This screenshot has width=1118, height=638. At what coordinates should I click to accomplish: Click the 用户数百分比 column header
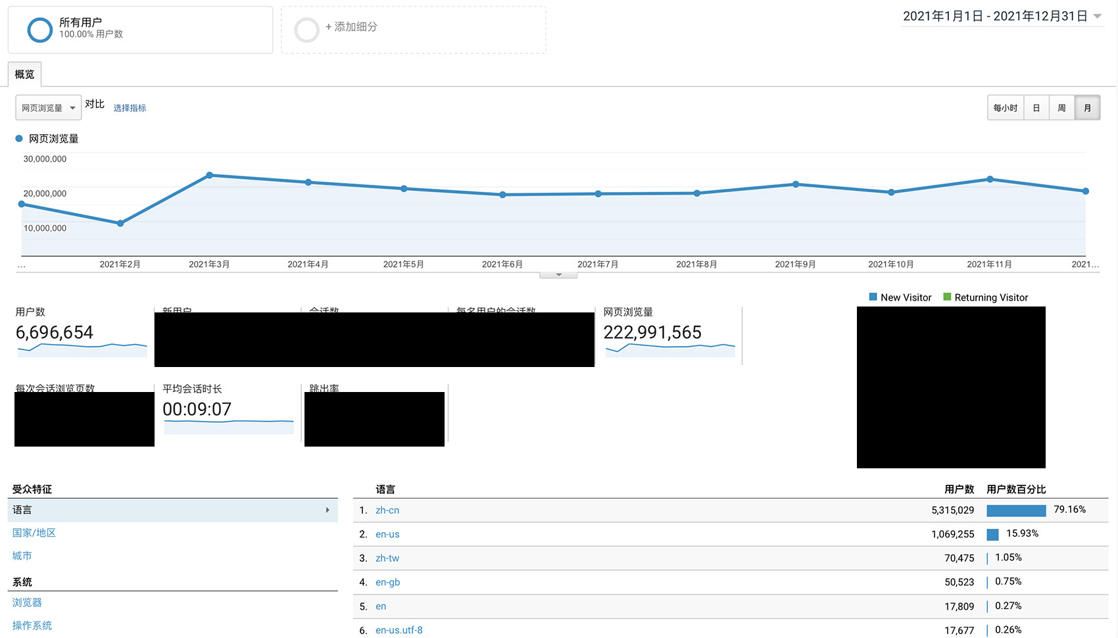point(1016,489)
